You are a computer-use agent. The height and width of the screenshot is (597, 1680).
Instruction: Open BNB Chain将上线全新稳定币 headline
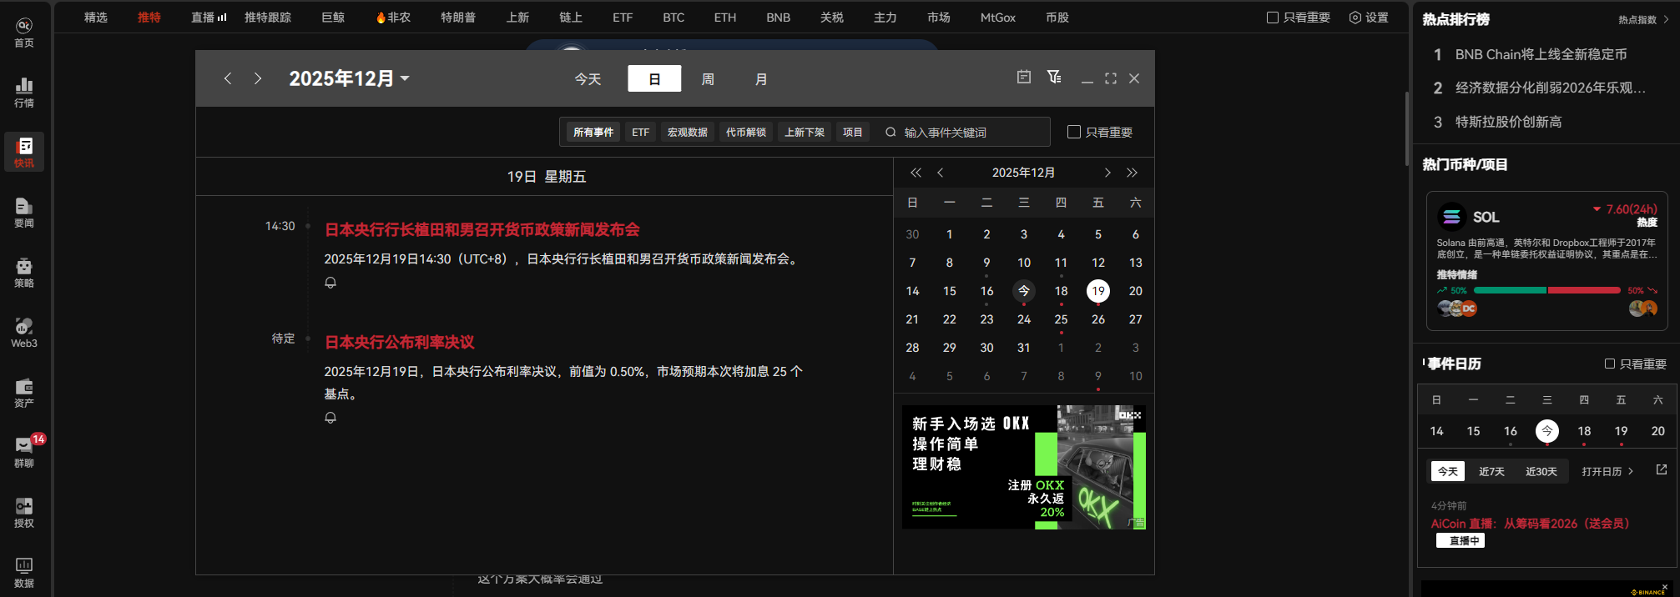click(x=1541, y=54)
